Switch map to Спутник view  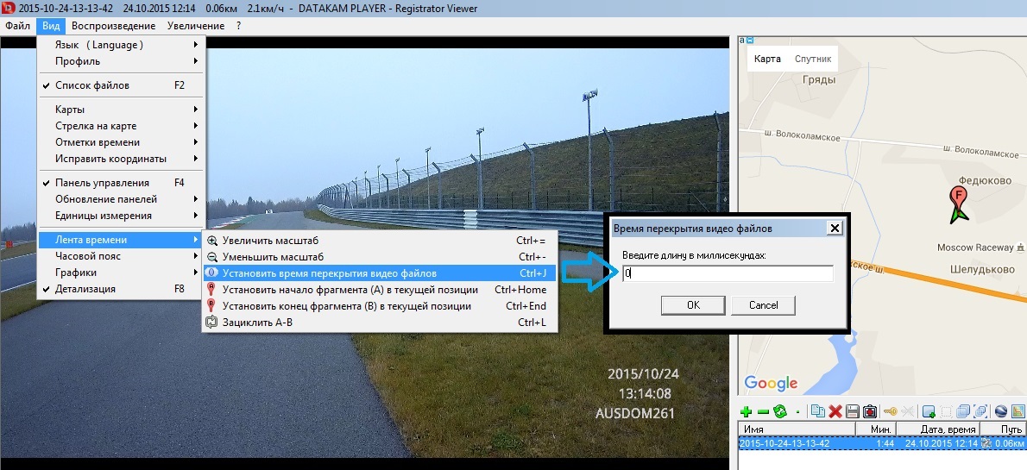point(812,59)
